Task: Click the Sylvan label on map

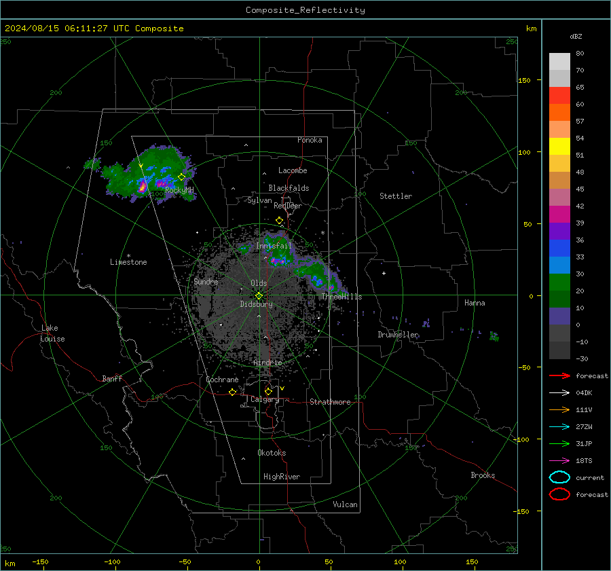Action: click(x=259, y=200)
